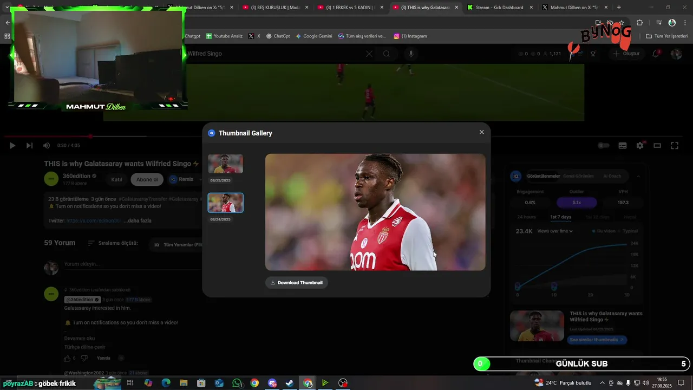
Task: Switch to theater mode view
Action: (x=657, y=145)
